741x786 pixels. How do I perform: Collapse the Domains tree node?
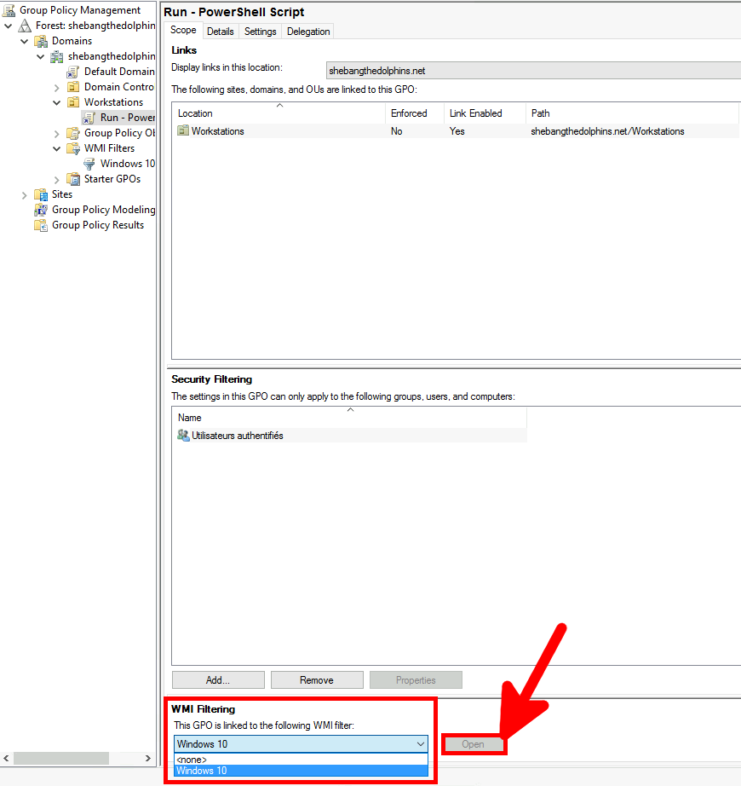(x=25, y=40)
